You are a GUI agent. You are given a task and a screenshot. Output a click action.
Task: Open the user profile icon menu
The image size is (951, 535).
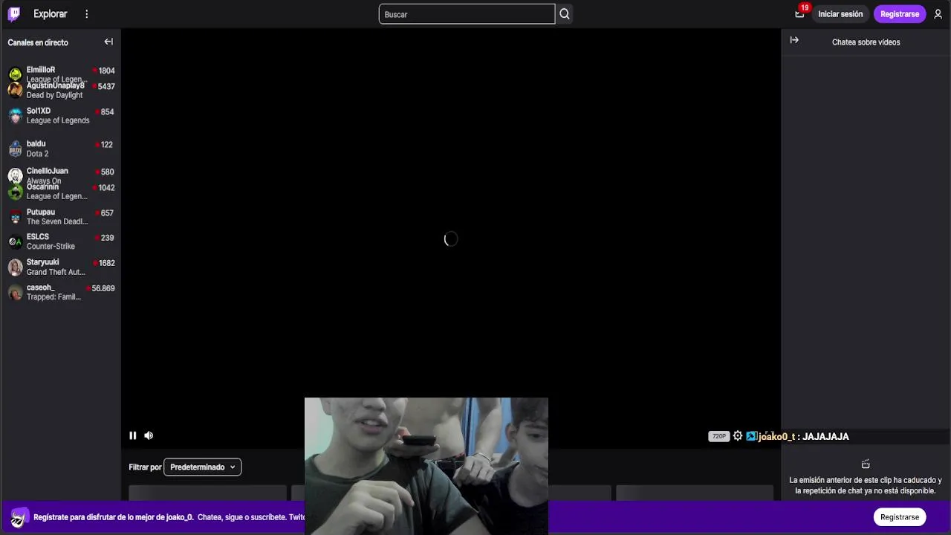938,14
